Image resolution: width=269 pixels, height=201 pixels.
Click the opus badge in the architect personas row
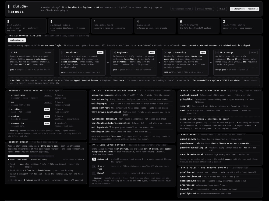[x=47, y=109]
